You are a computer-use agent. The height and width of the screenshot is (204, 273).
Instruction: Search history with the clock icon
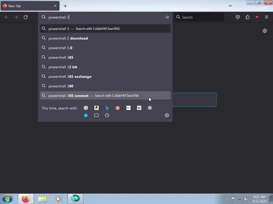click(x=107, y=115)
